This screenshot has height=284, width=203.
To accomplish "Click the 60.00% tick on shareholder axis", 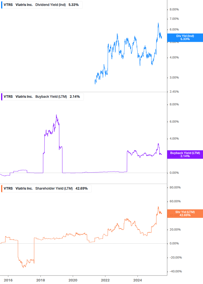I will [x=175, y=201].
